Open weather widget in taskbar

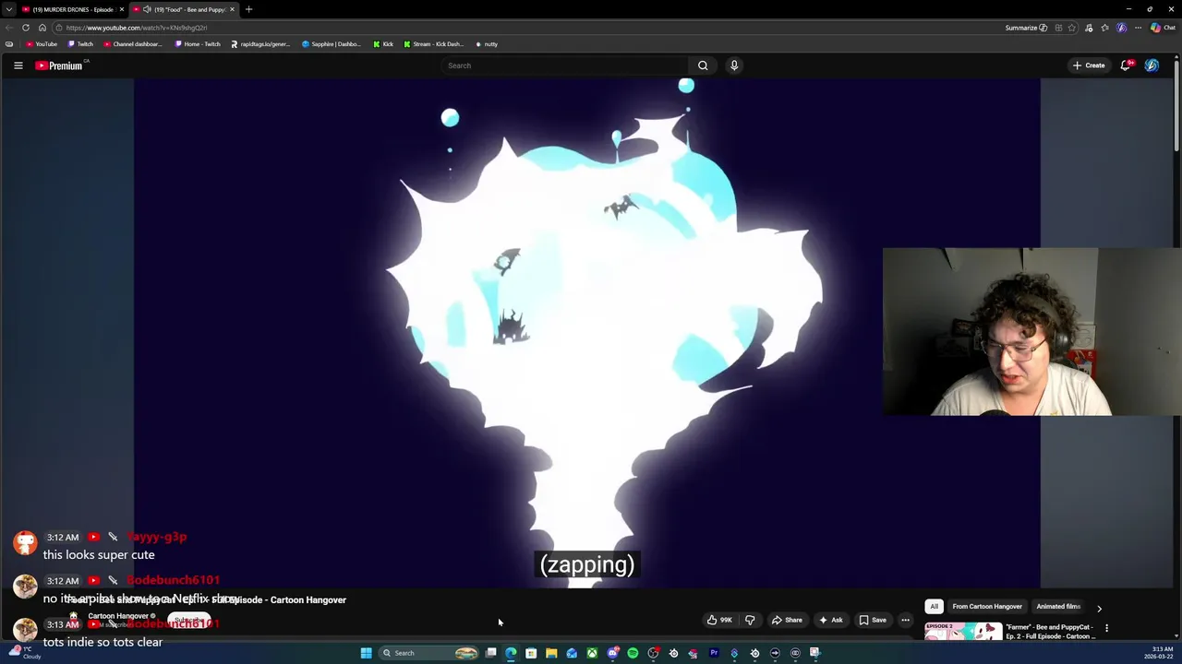click(25, 653)
